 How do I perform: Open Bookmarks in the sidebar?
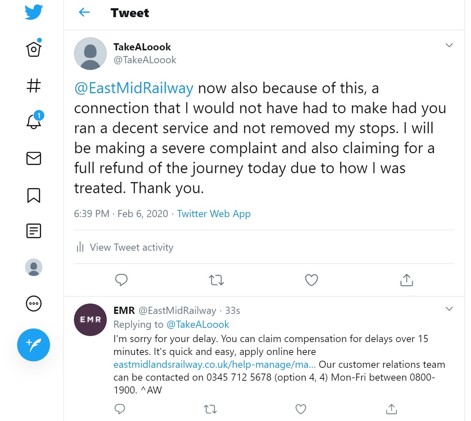point(34,195)
